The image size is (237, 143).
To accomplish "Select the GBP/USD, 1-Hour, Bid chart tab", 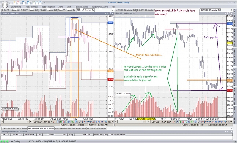I will [x=85, y=10].
